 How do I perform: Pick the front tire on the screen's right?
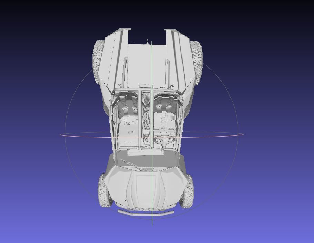coord(187,191)
